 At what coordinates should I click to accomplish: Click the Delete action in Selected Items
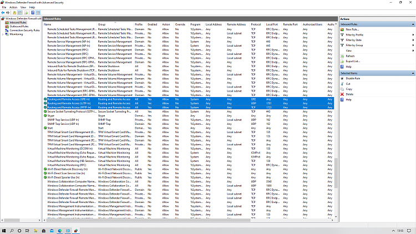click(x=349, y=94)
